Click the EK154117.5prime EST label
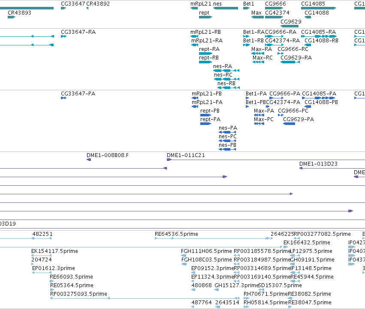 tap(55, 251)
